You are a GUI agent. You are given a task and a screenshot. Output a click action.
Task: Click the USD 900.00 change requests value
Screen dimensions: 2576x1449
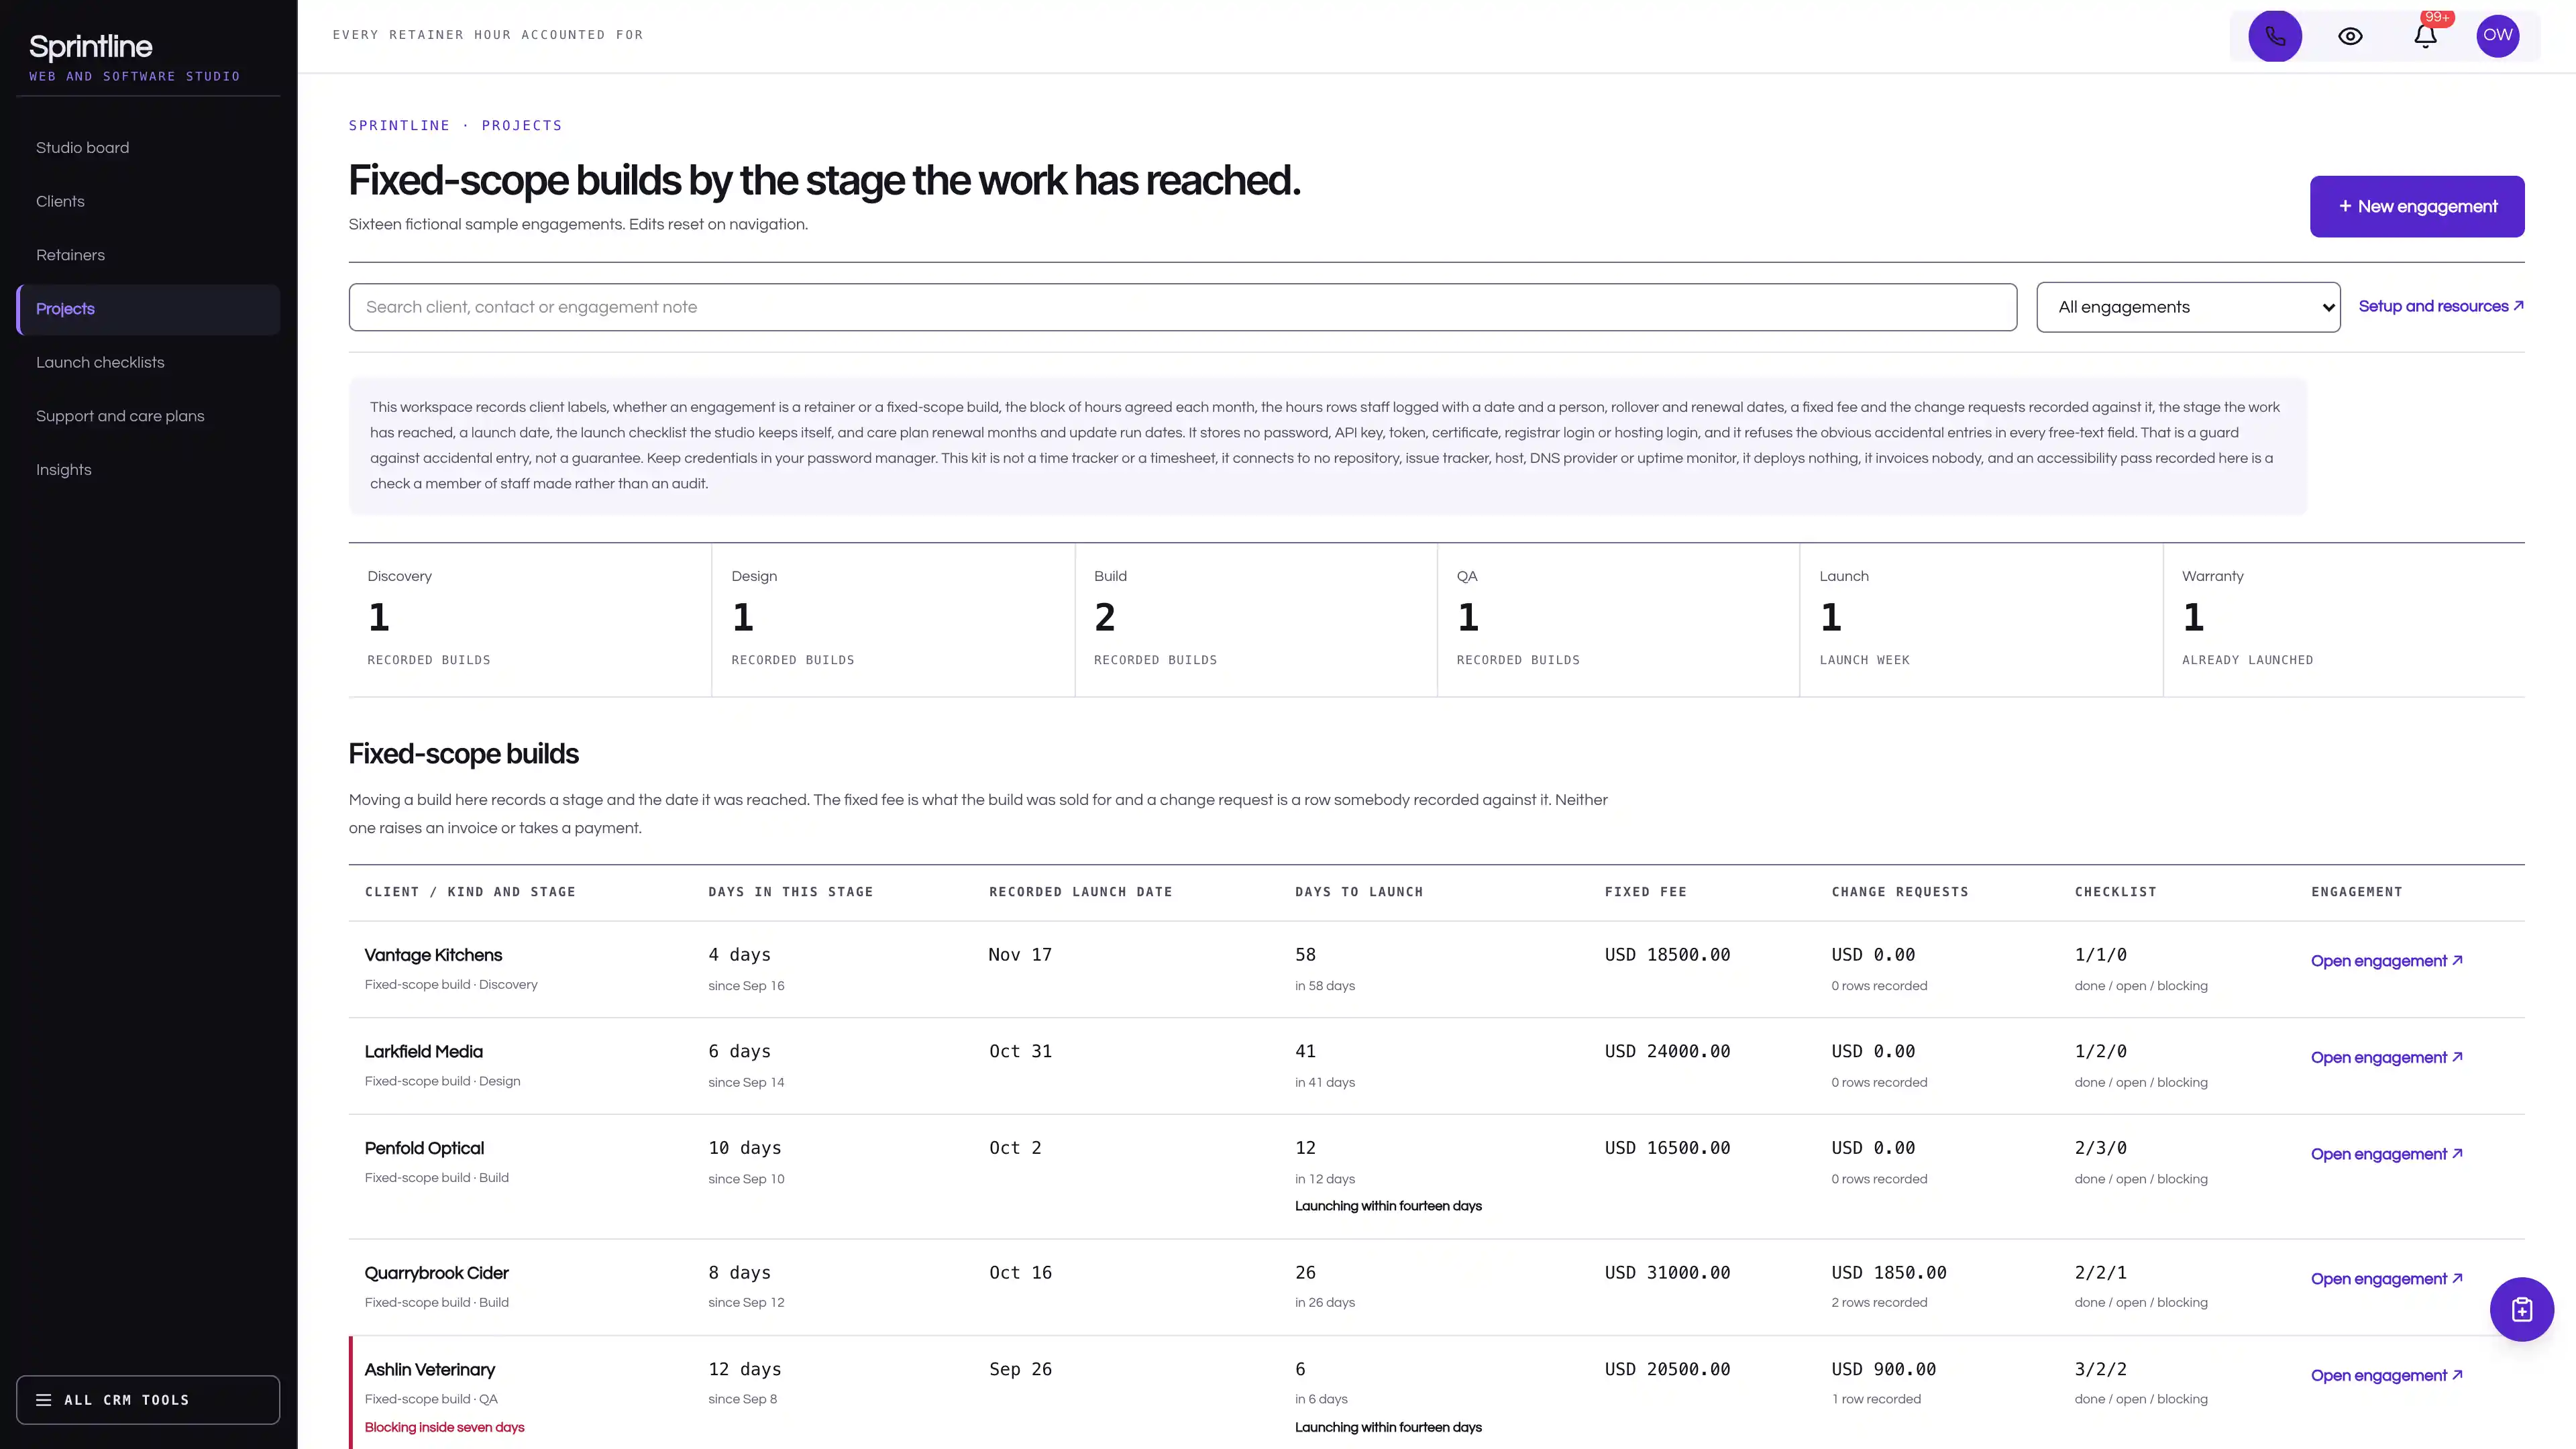tap(1883, 1370)
